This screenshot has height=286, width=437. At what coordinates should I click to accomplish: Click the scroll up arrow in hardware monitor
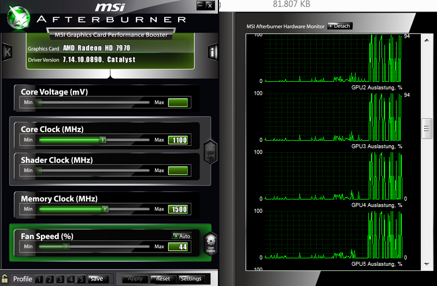click(x=427, y=40)
